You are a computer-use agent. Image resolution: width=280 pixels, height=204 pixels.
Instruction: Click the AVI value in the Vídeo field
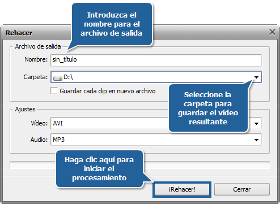pos(58,123)
